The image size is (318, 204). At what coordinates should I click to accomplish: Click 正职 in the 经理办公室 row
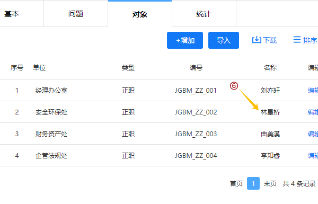(128, 90)
